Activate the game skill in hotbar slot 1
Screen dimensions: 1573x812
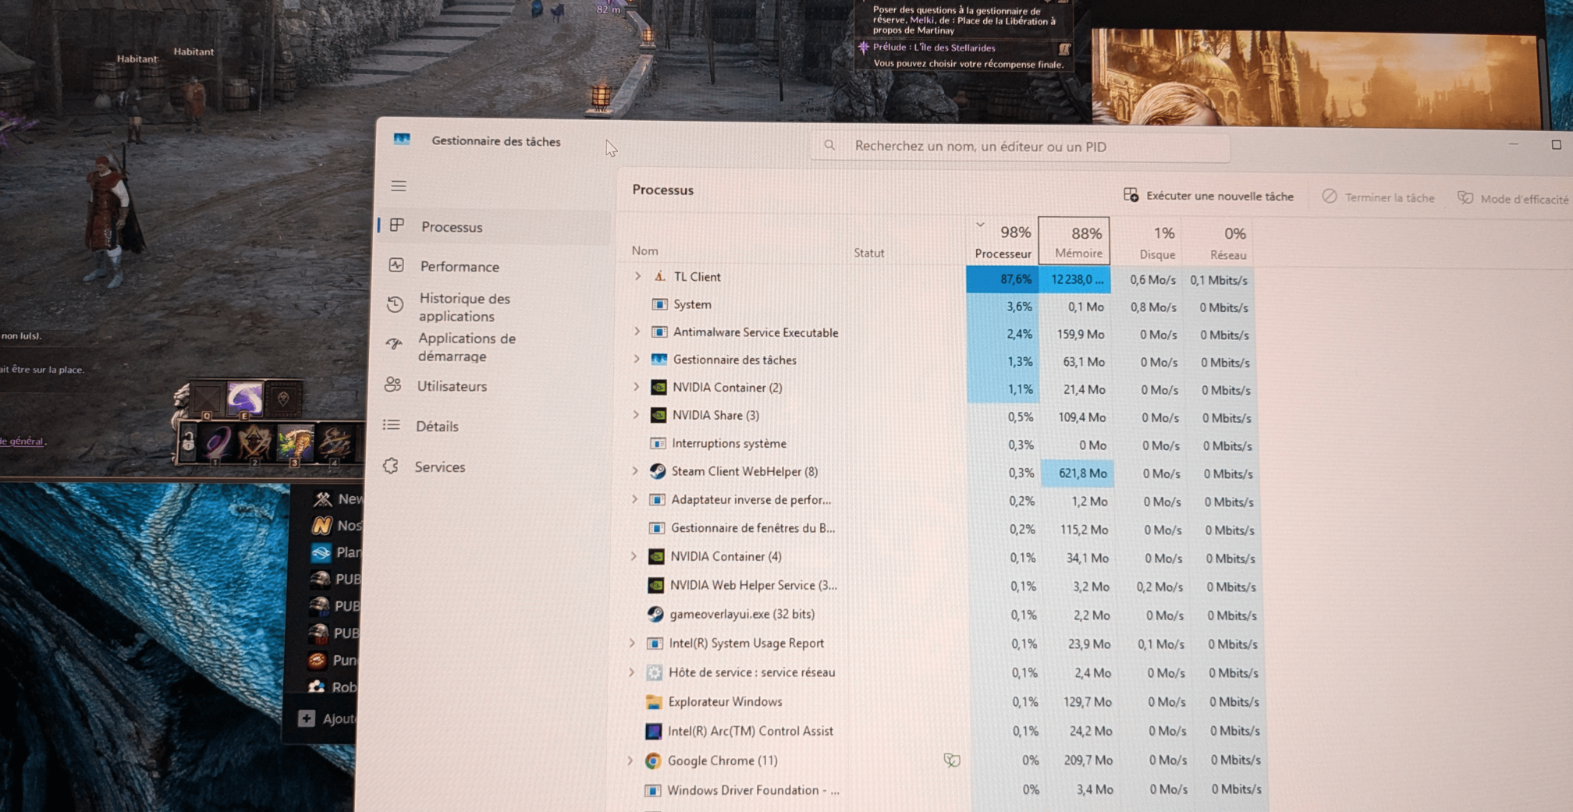point(216,443)
